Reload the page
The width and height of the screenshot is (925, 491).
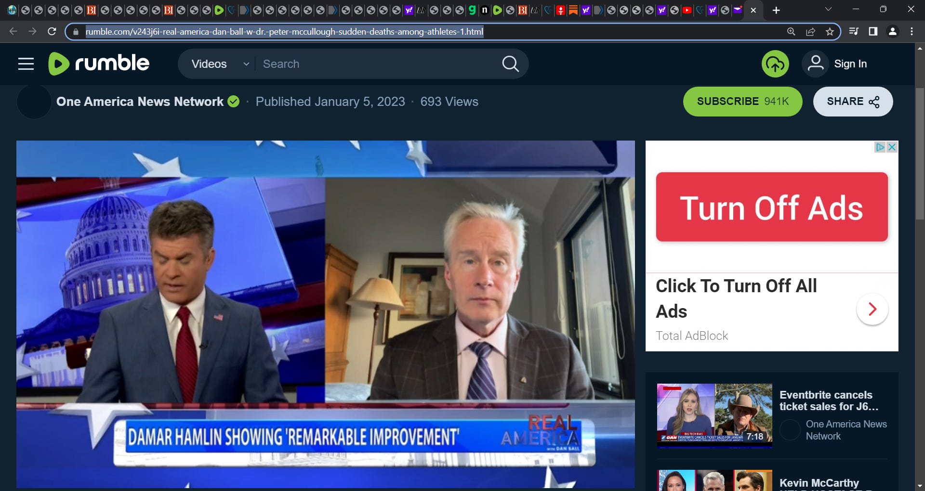[52, 31]
